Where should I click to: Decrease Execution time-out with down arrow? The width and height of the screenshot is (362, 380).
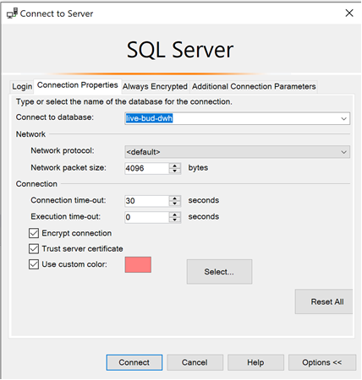pos(175,220)
